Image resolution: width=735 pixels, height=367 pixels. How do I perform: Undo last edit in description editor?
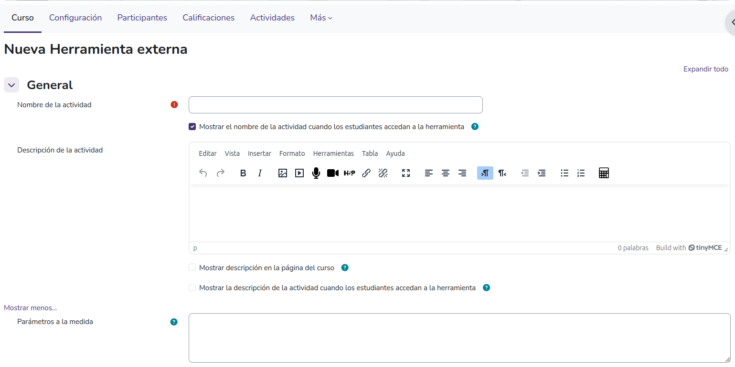tap(203, 173)
